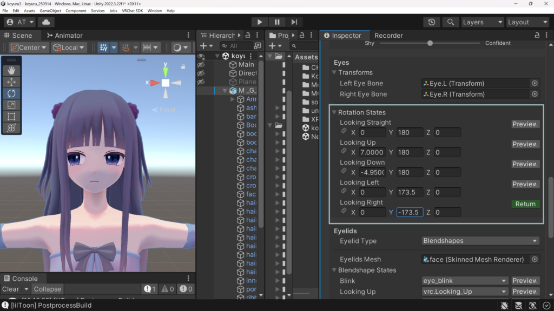Select the Move tool

click(x=11, y=82)
